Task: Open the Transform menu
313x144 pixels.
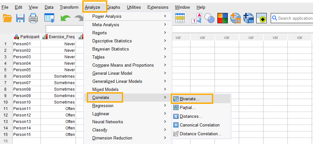Action: pyautogui.click(x=69, y=7)
